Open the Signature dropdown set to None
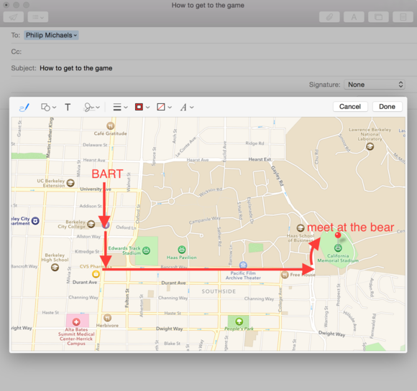Image resolution: width=417 pixels, height=391 pixels. coord(375,85)
